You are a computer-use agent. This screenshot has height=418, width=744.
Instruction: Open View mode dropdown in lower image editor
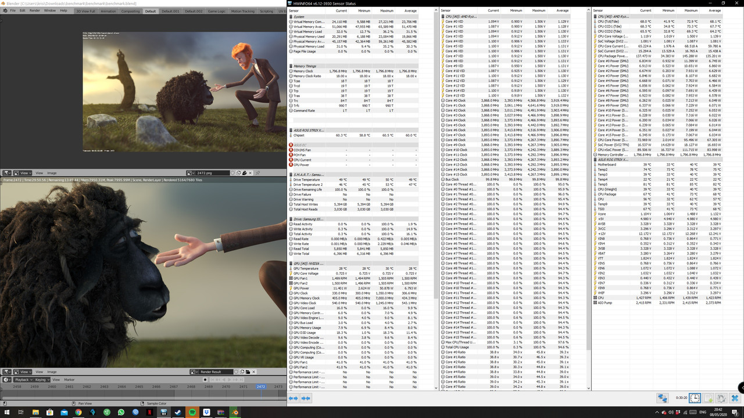coord(23,372)
